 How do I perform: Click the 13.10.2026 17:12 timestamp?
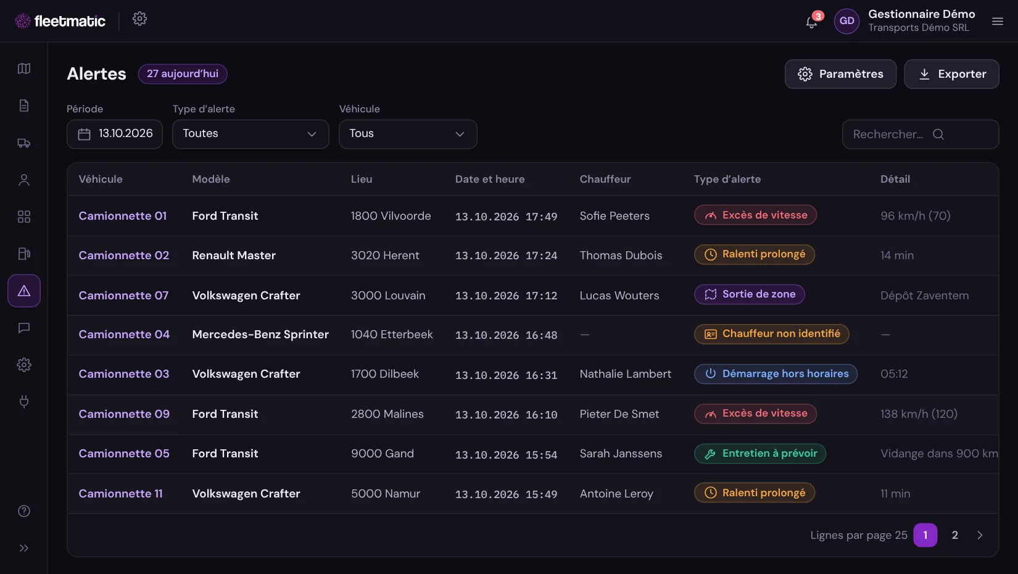pos(506,296)
